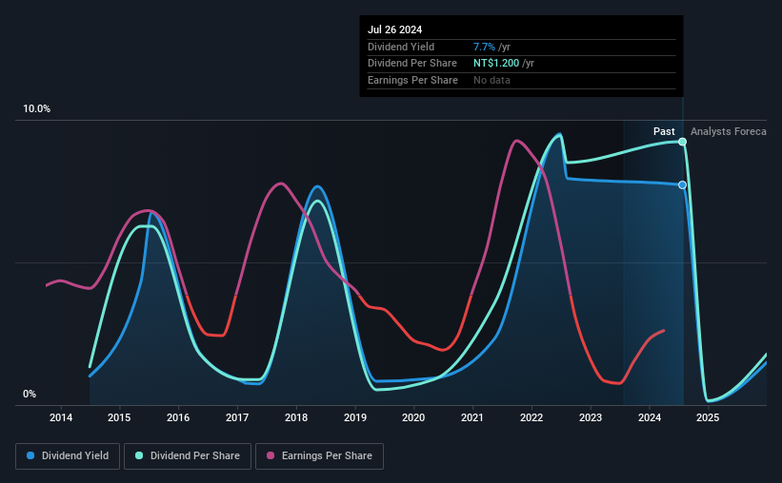Click the 2023 x-axis label

tap(591, 417)
